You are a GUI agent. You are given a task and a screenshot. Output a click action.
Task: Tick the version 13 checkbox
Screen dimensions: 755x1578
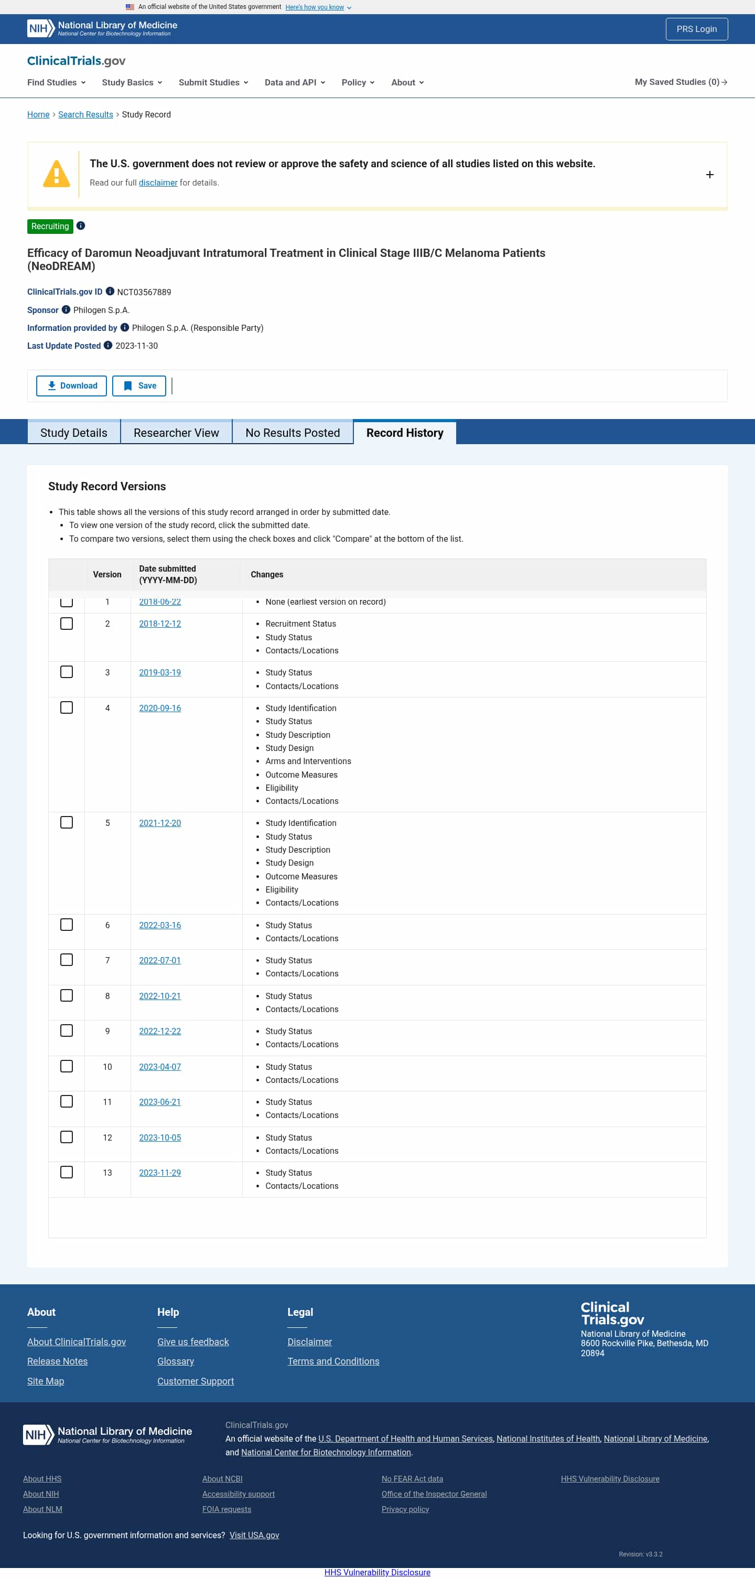pyautogui.click(x=67, y=1172)
